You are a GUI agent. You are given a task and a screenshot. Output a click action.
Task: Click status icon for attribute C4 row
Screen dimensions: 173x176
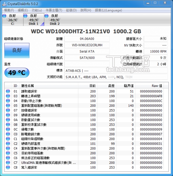8,148
